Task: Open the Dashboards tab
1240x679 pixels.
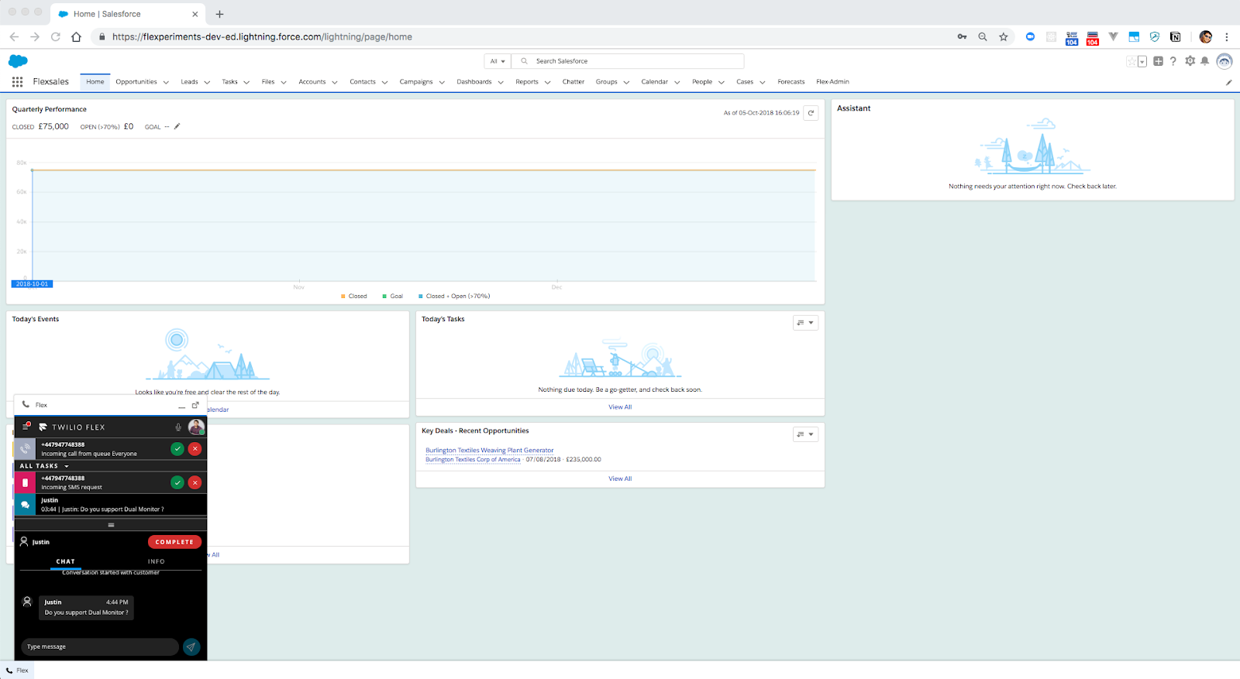Action: tap(474, 81)
